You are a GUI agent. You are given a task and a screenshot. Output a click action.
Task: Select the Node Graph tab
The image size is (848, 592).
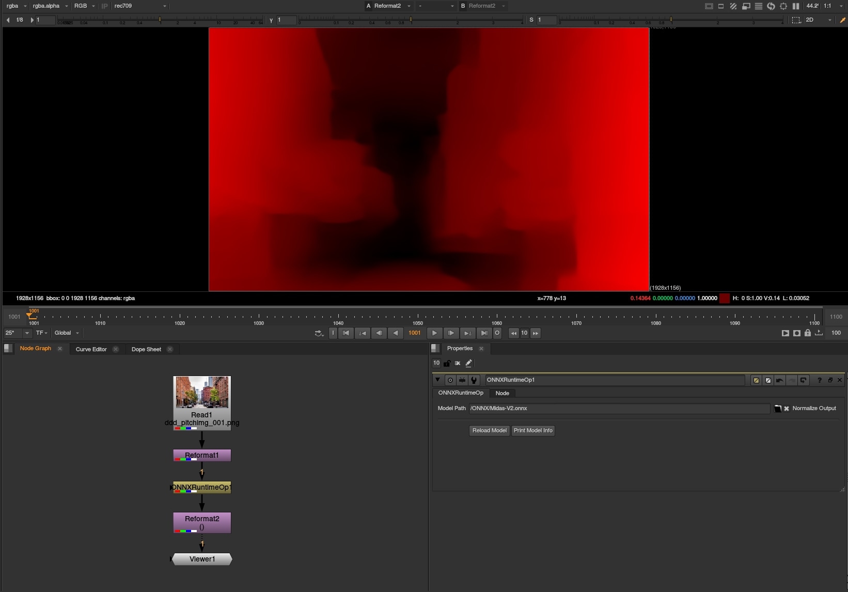[x=36, y=349]
